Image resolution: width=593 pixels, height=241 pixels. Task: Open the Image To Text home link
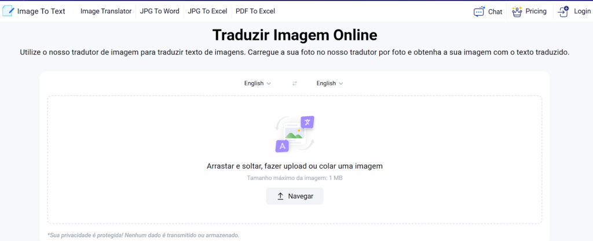[41, 11]
